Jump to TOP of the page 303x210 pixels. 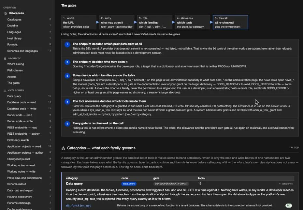[x=295, y=147]
